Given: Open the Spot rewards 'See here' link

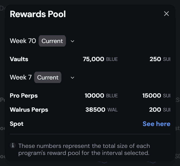Looking at the screenshot, I should click(156, 124).
